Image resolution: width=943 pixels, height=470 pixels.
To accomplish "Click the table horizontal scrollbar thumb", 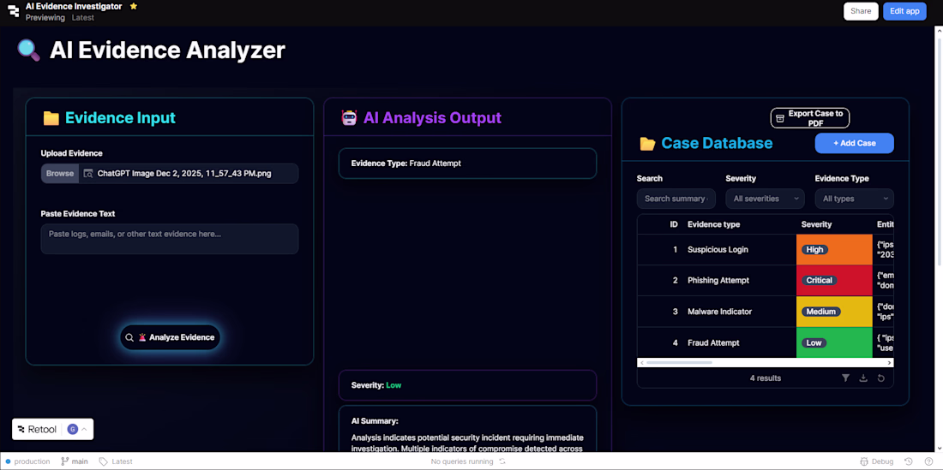I will [x=679, y=362].
